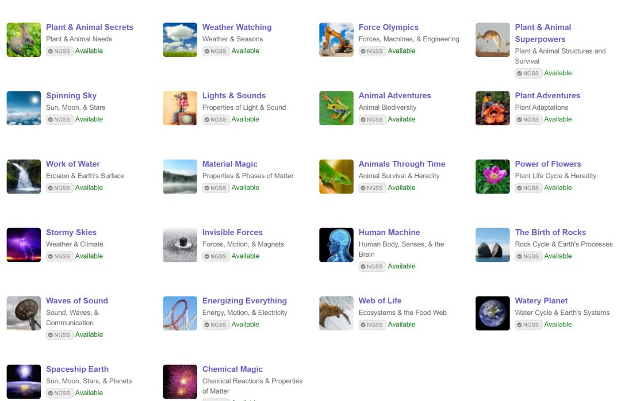Viewport: 621px width, 401px height.
Task: Click the NGSS badge under Plant & Animal Needs
Action: click(59, 51)
